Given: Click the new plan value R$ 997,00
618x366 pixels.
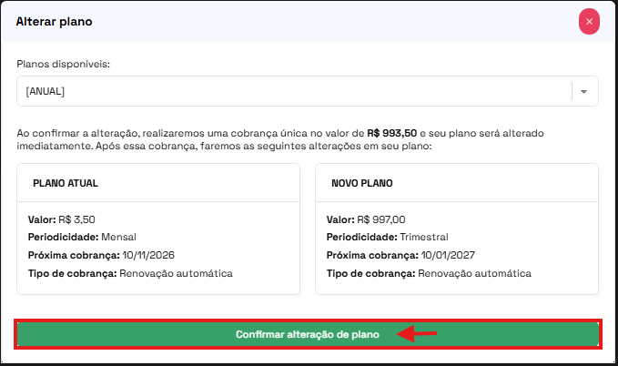Looking at the screenshot, I should [x=381, y=219].
